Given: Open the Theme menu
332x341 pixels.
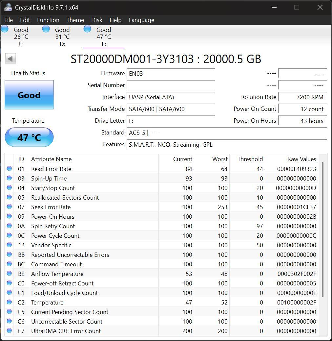Looking at the screenshot, I should 75,20.
